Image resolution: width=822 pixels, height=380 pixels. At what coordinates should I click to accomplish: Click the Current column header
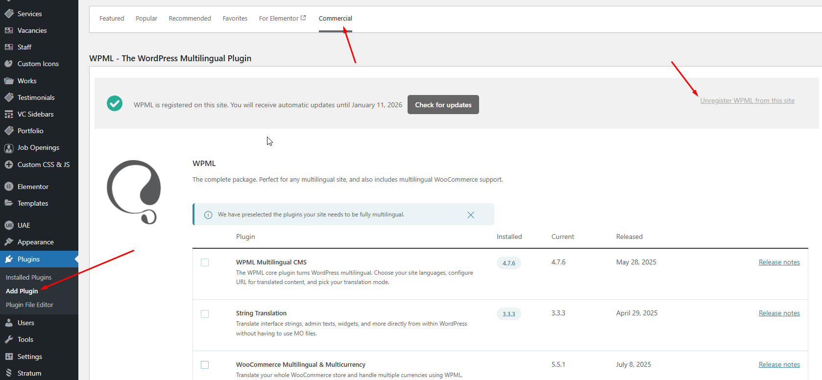coord(563,237)
